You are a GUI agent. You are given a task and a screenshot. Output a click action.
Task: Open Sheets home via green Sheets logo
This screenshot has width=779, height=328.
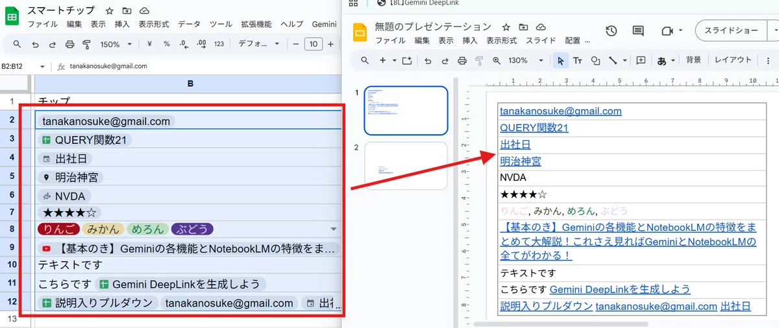[13, 17]
